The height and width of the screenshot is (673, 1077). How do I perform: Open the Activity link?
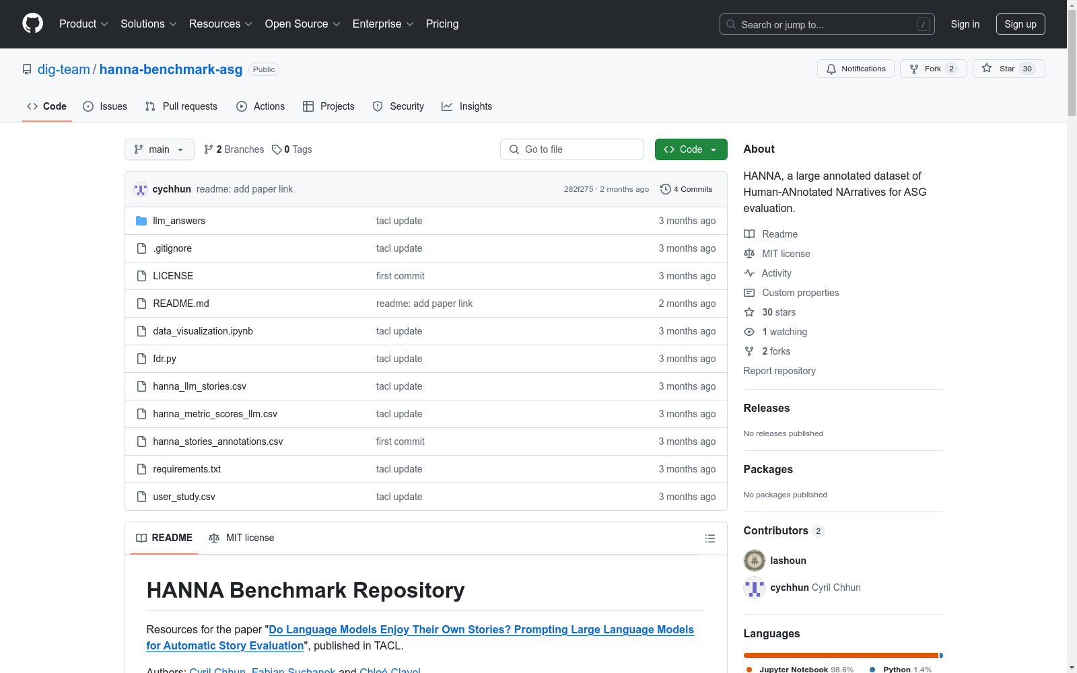click(767, 273)
